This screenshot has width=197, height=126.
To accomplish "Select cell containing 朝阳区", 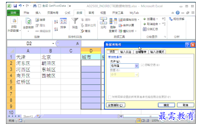I will tap(51, 63).
